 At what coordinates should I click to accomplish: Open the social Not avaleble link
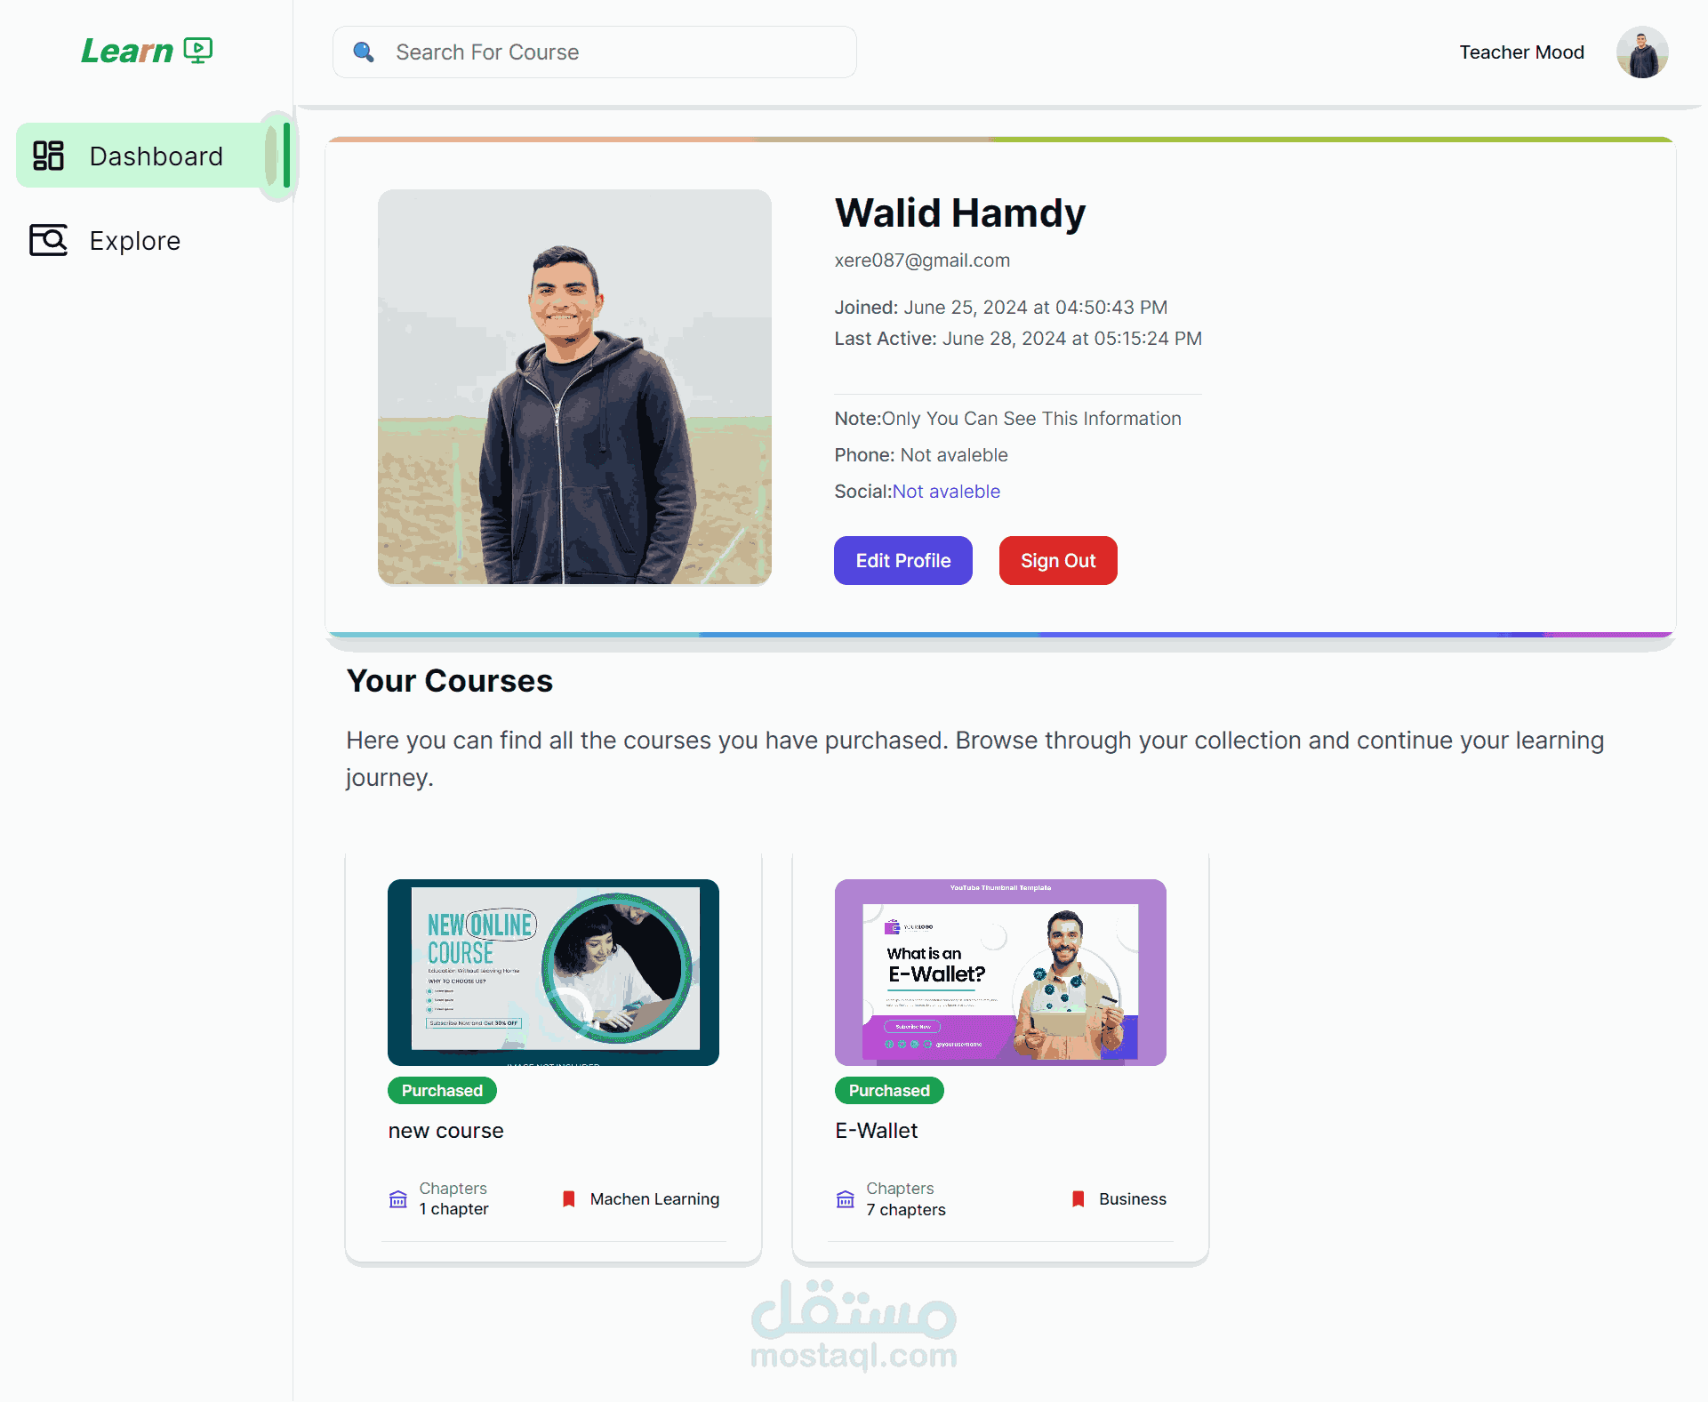[x=946, y=491]
